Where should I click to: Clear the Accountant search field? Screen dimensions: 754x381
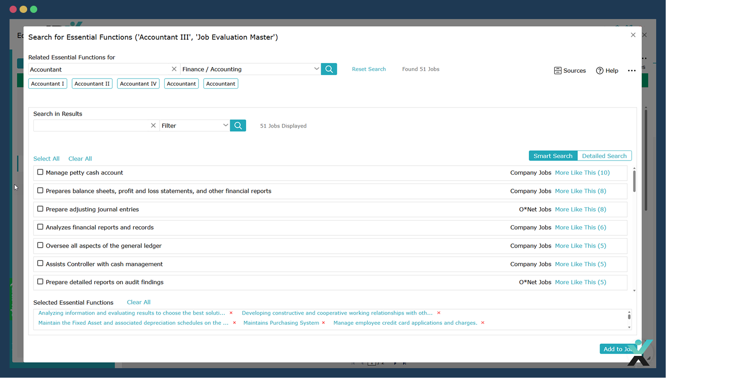[x=174, y=69]
